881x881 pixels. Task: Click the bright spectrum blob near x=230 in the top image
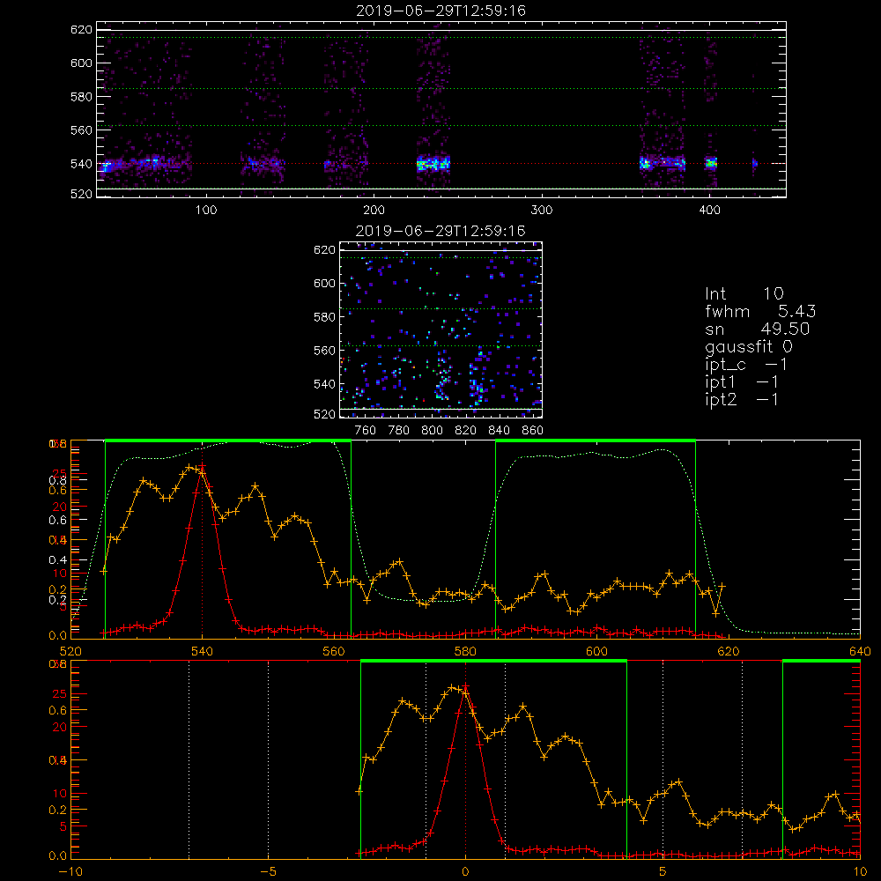(433, 164)
